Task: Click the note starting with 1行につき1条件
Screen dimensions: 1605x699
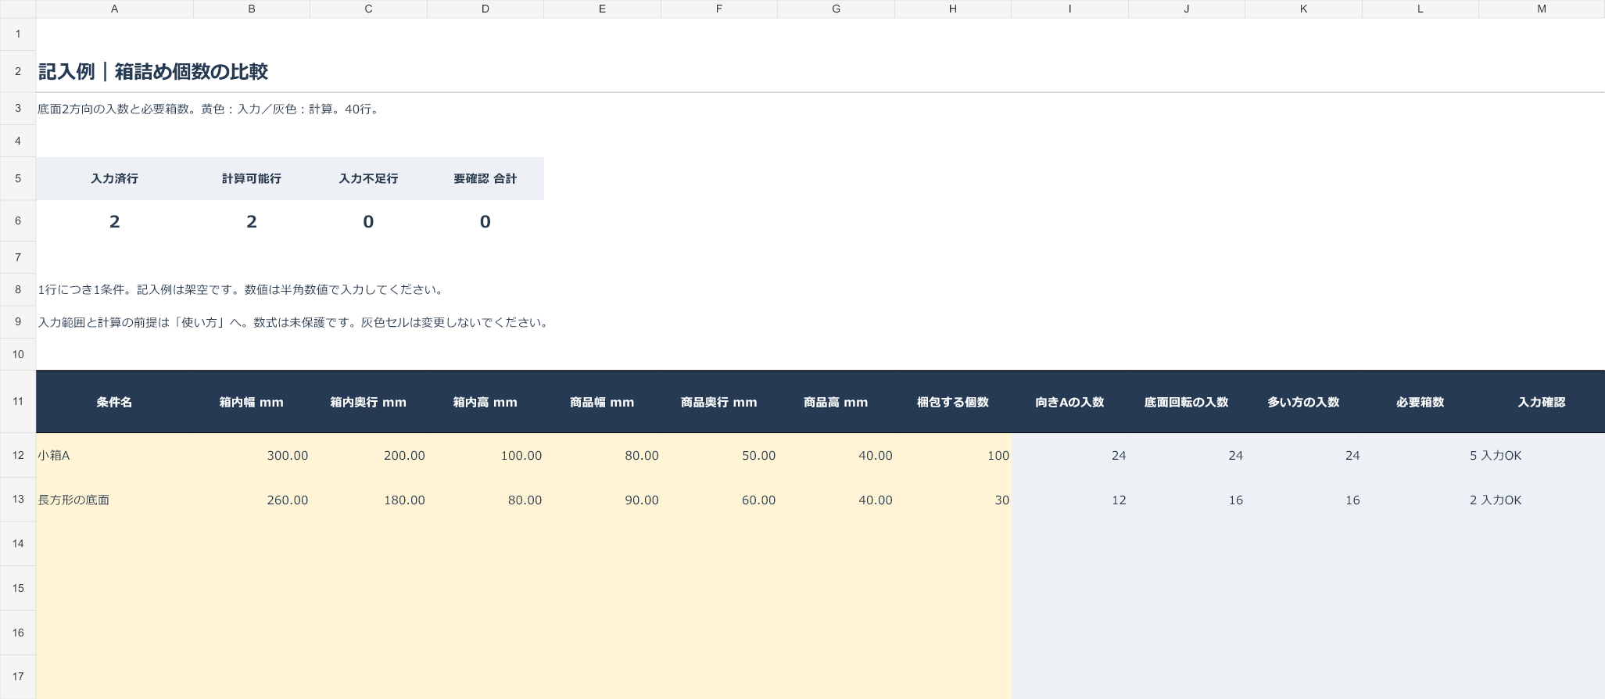Action: pyautogui.click(x=242, y=290)
